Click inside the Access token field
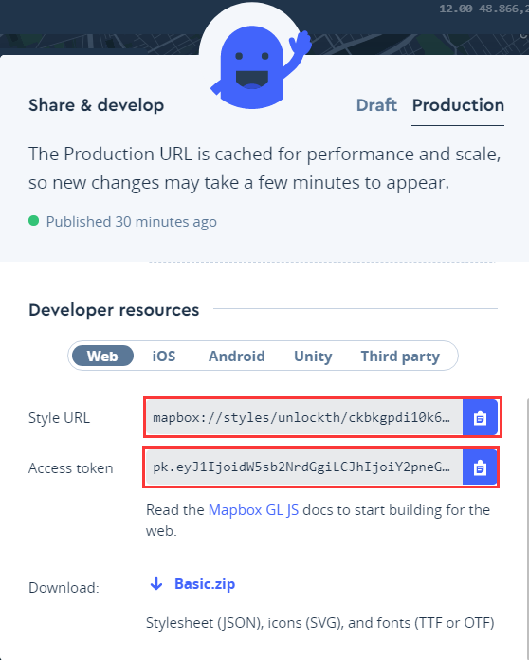Viewport: 529px width, 660px height. [304, 467]
